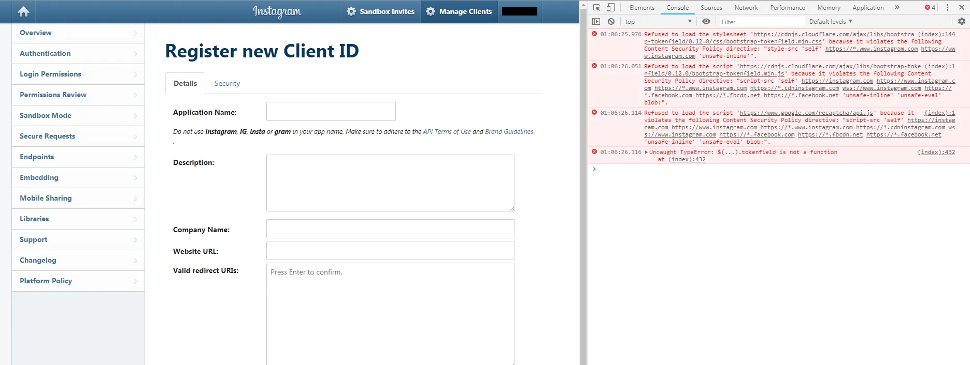Open the Authentication sidebar section
This screenshot has width=970, height=365.
tap(78, 53)
